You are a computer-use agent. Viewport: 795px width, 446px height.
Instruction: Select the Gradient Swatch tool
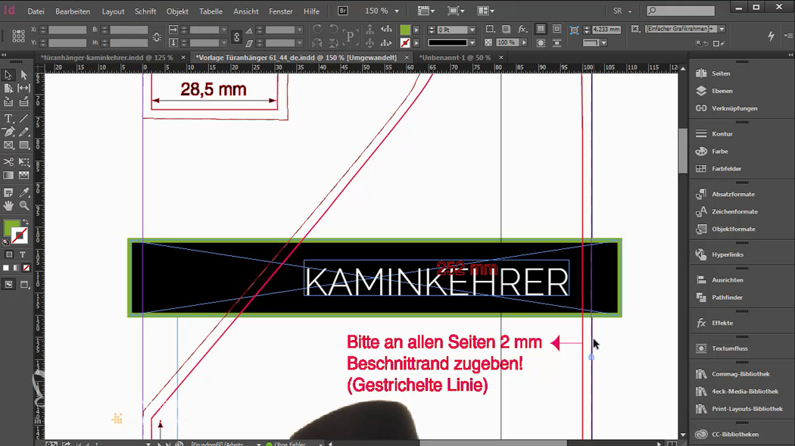click(8, 176)
